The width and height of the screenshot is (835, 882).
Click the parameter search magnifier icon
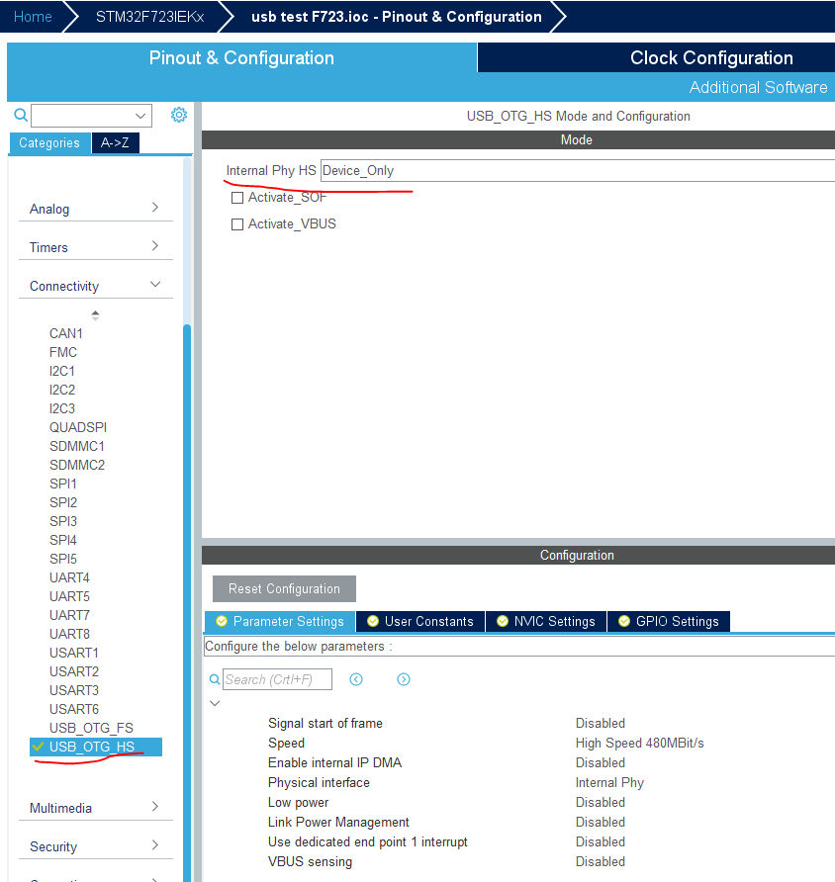(215, 679)
